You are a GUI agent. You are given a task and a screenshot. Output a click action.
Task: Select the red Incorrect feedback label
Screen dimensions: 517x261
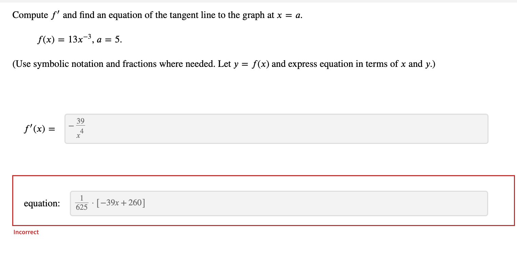(25, 232)
